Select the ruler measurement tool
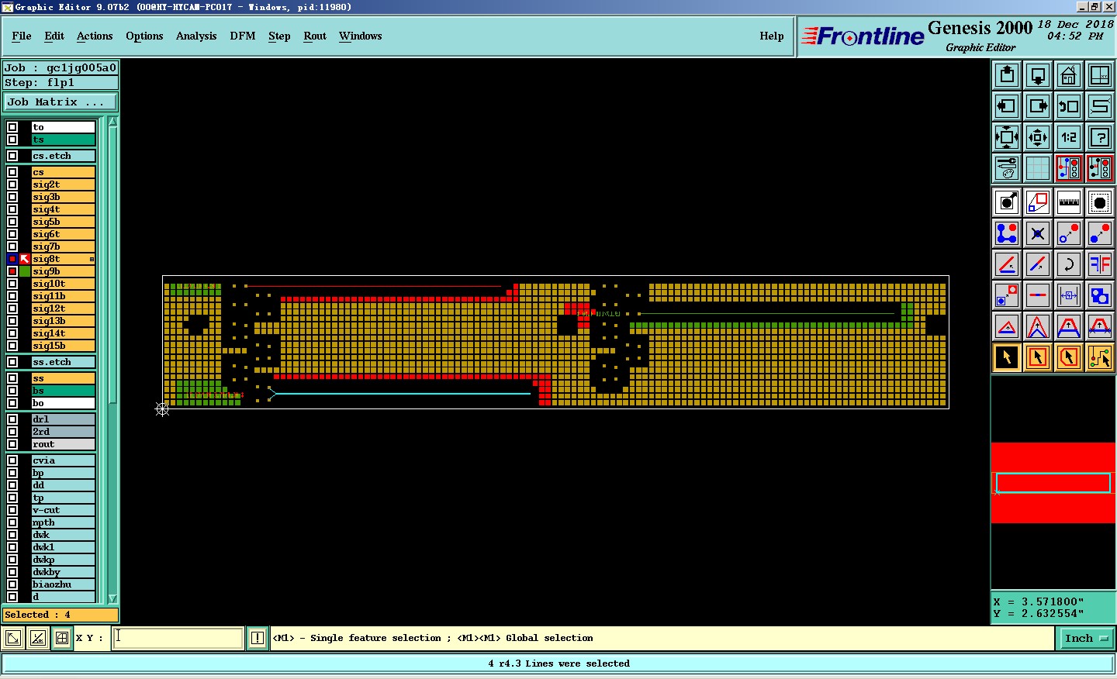 coord(1068,202)
